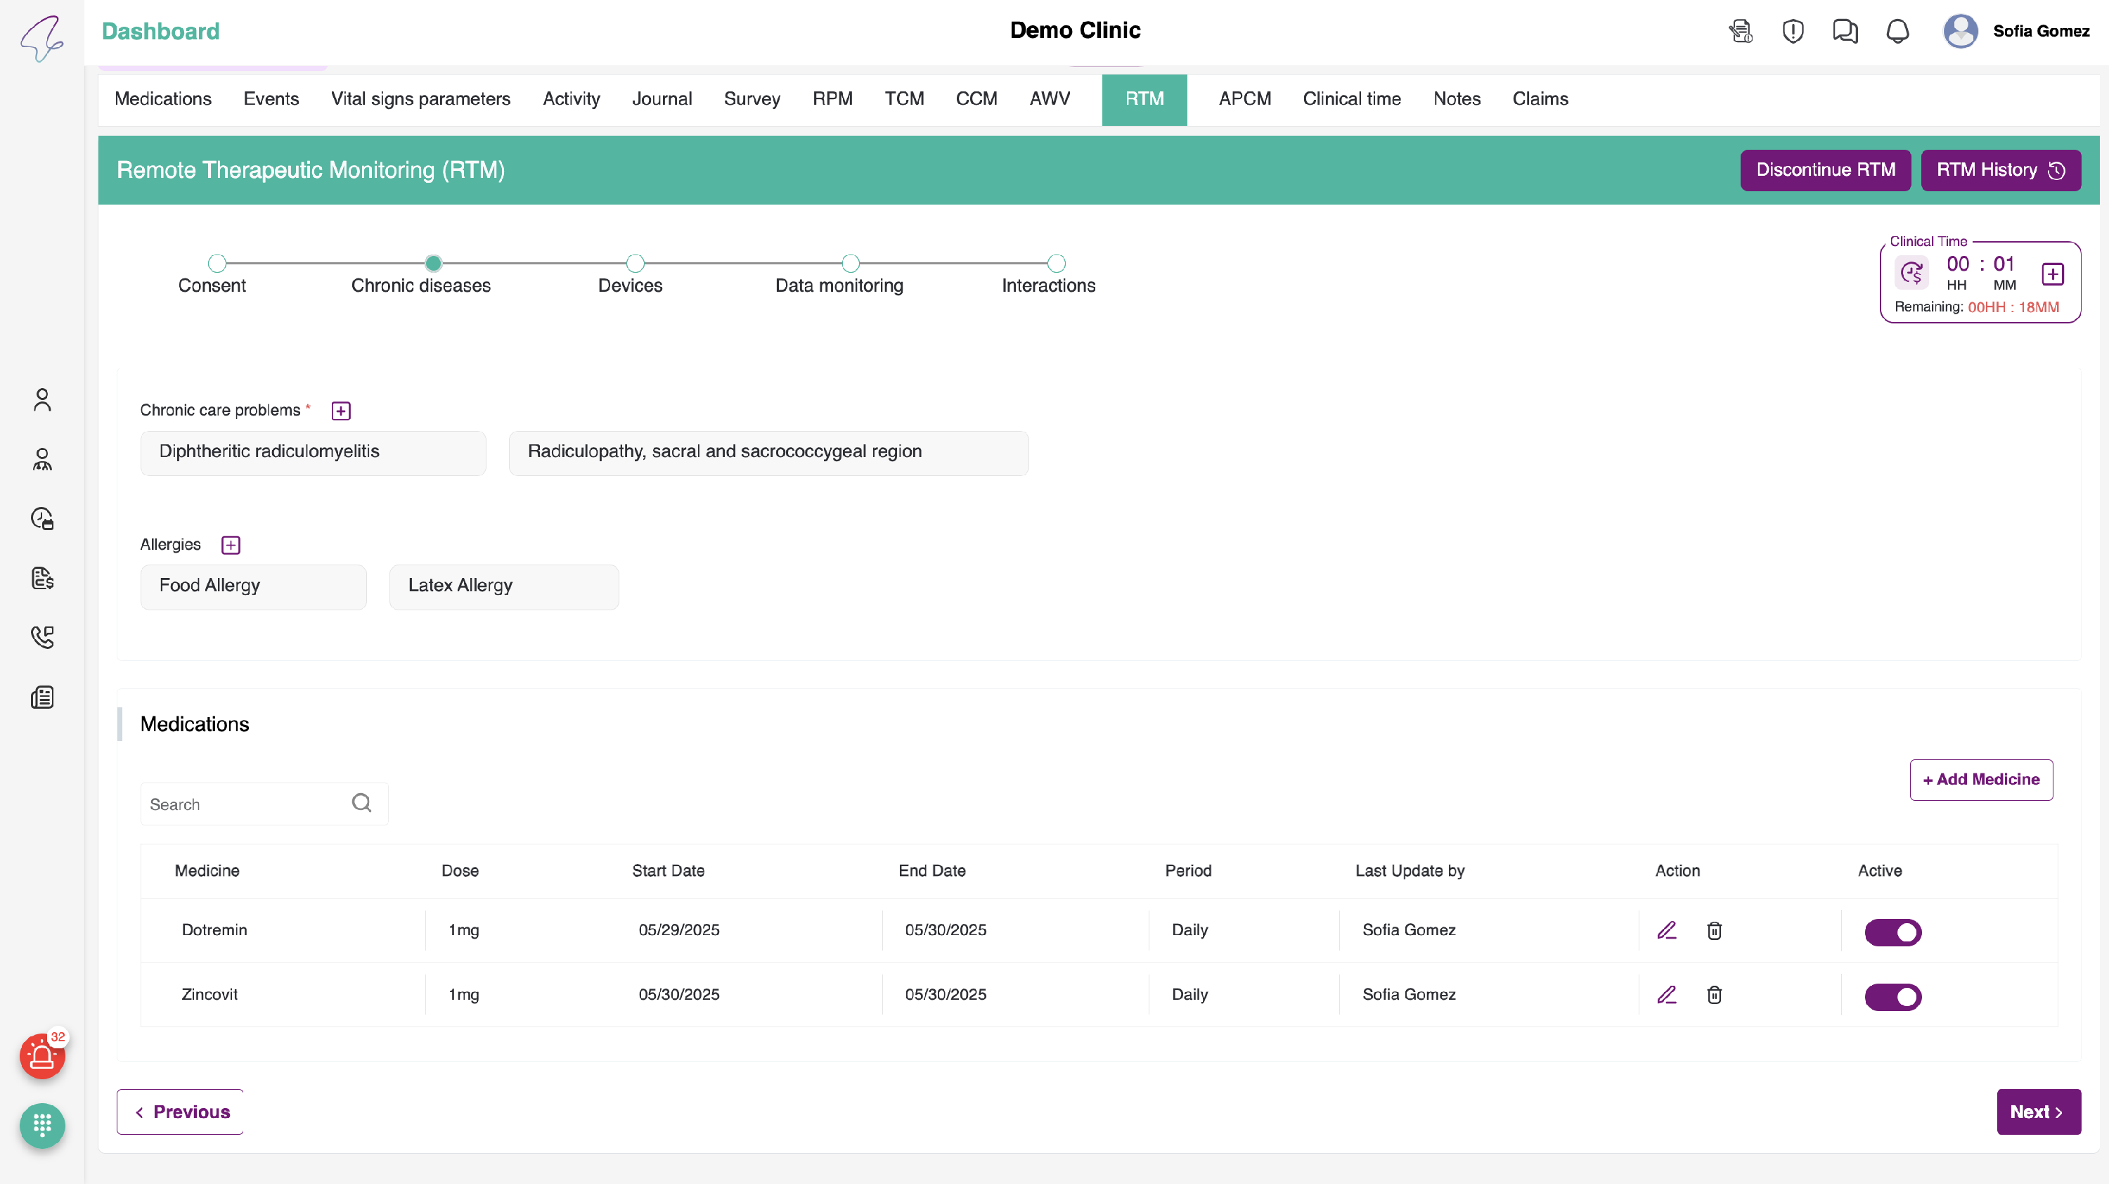Image resolution: width=2109 pixels, height=1184 pixels.
Task: Delete the Zincovit medication
Action: pyautogui.click(x=1715, y=995)
